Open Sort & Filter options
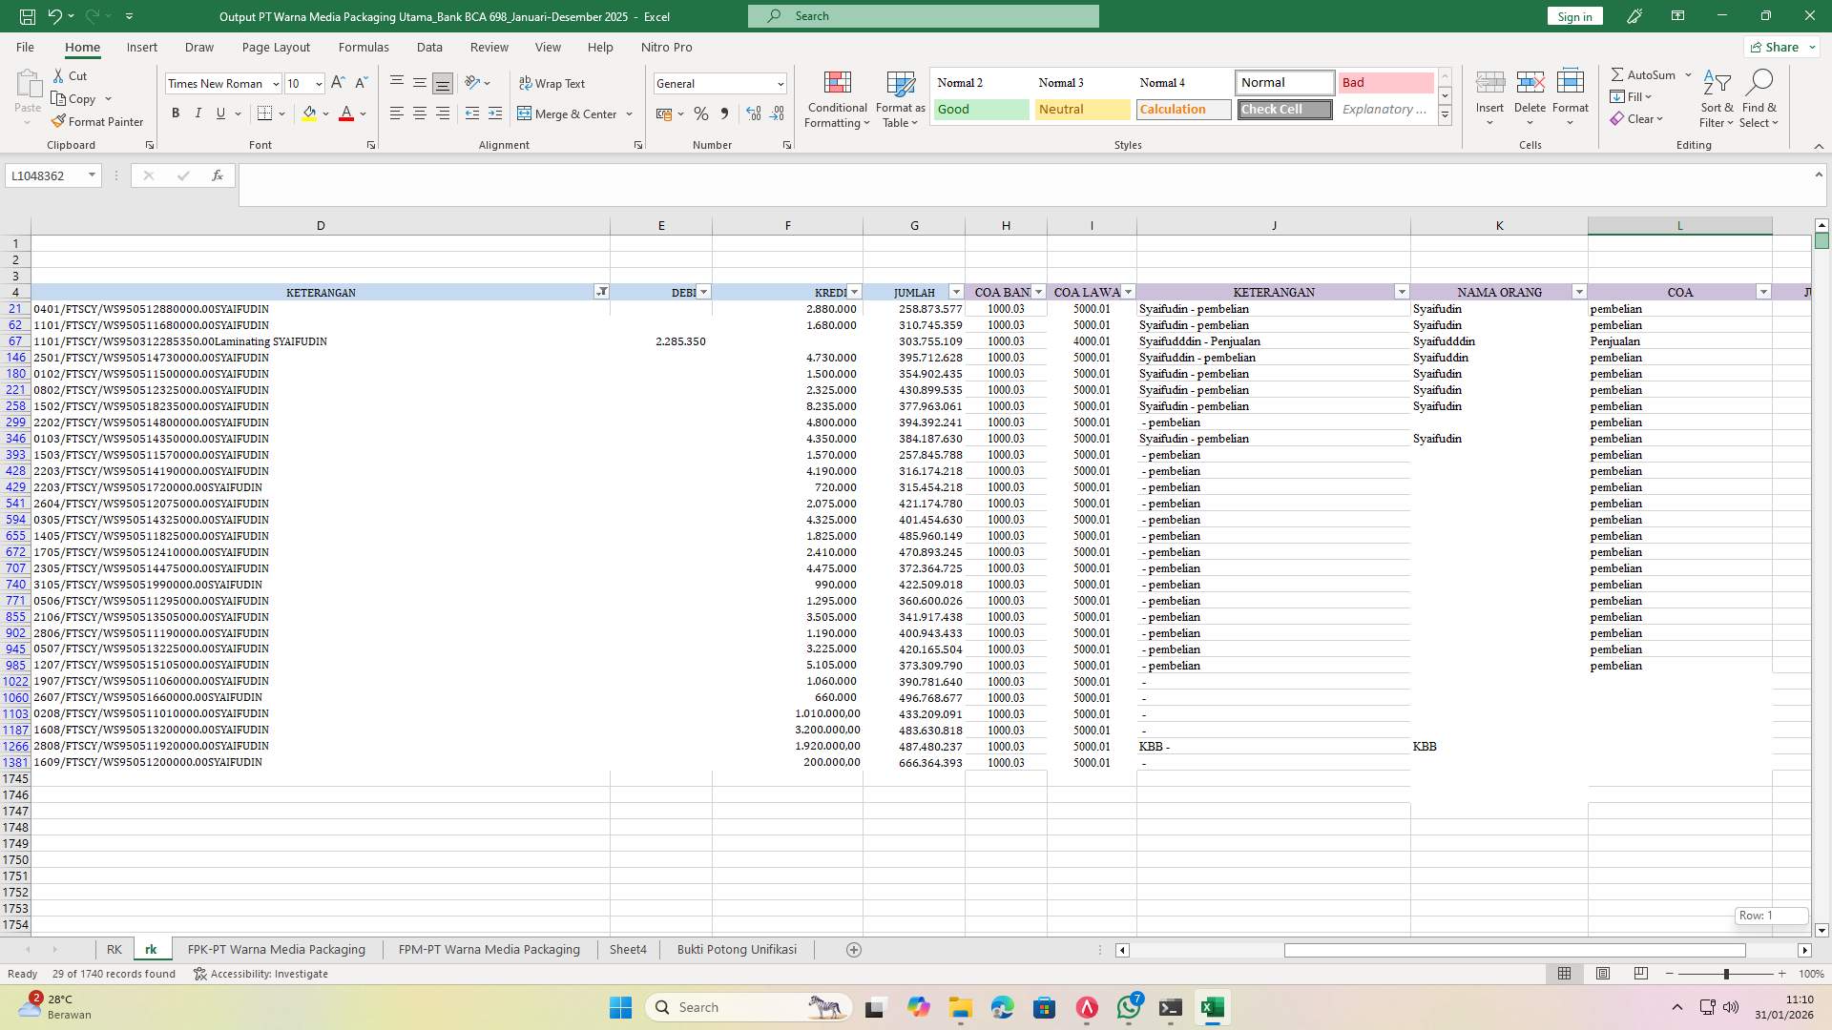The width and height of the screenshot is (1832, 1030). click(x=1715, y=98)
